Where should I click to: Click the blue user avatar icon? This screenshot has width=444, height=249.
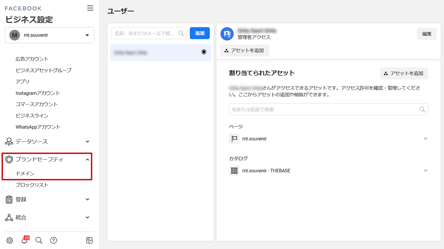[227, 34]
